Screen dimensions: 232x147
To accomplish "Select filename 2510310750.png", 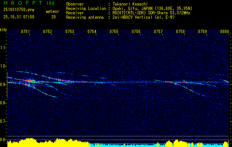I will click(x=19, y=10).
